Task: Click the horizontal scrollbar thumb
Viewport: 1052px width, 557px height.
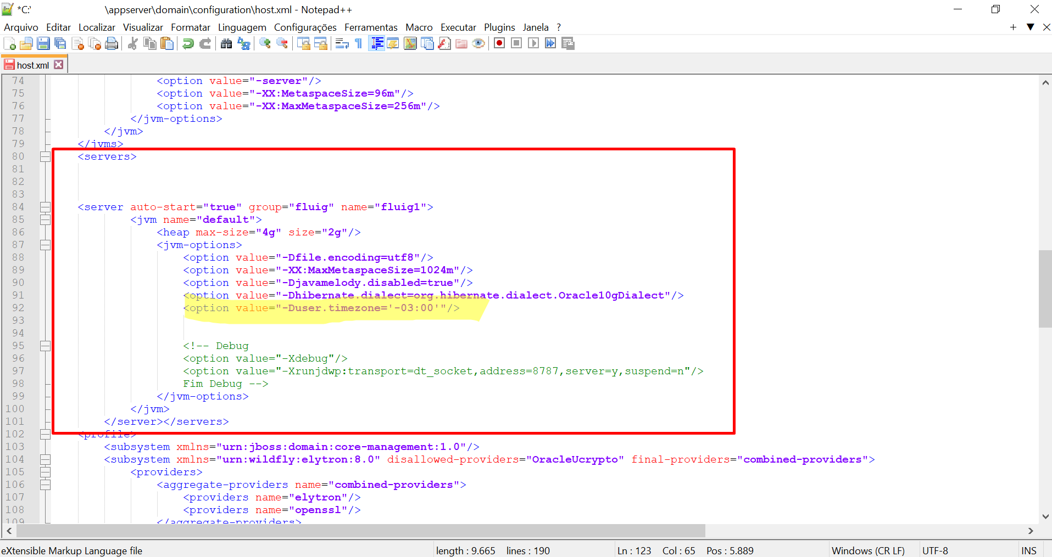Action: pos(361,531)
